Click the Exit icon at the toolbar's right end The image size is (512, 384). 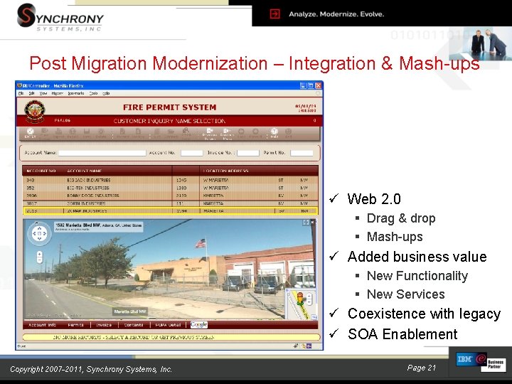click(x=288, y=133)
